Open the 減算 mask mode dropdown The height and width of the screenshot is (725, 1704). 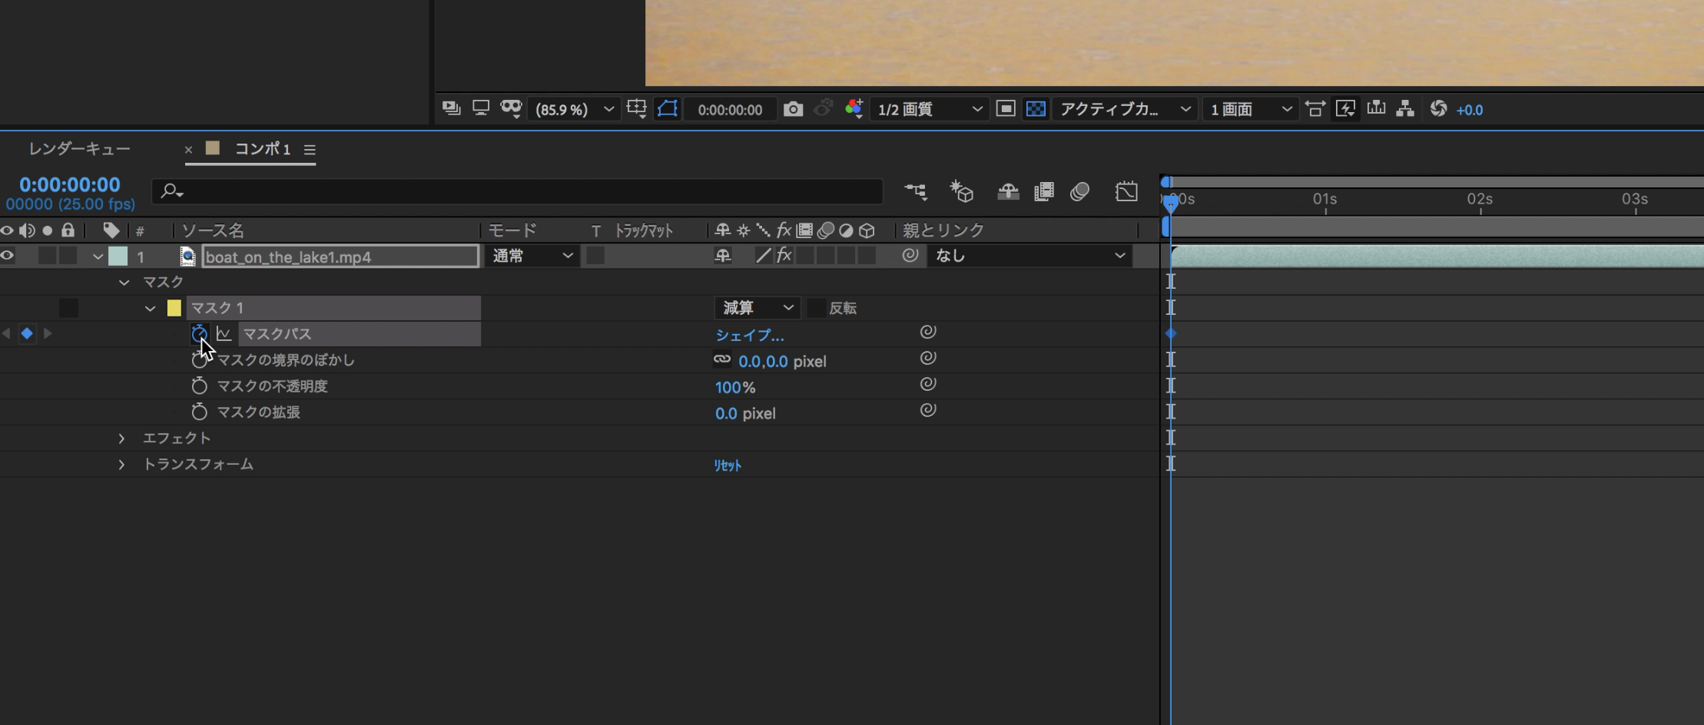pos(757,307)
